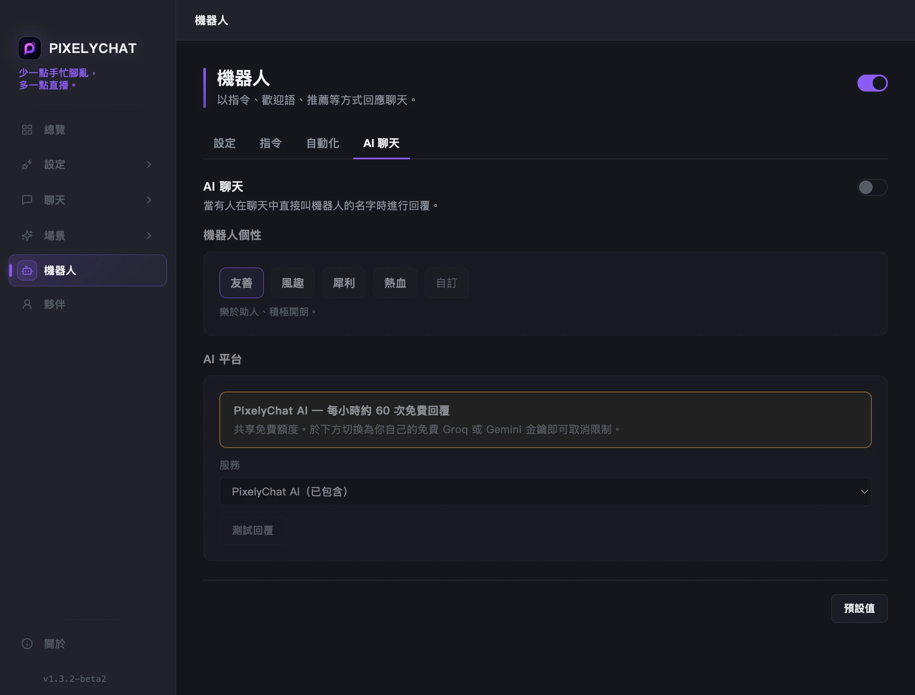Click the 機器人 robot icon in sidebar
Screen dimensions: 915x695
(27, 270)
